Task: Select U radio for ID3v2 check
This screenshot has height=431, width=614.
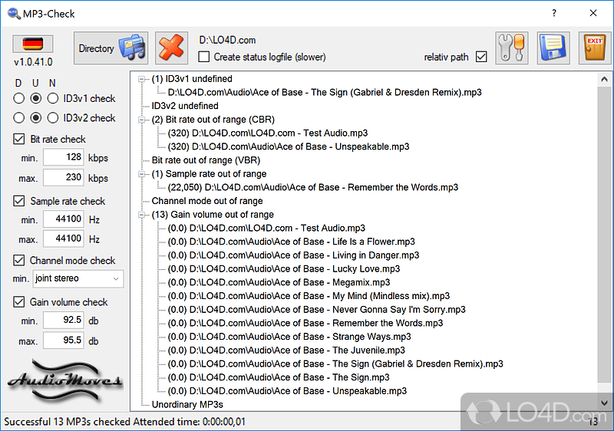Action: (35, 118)
